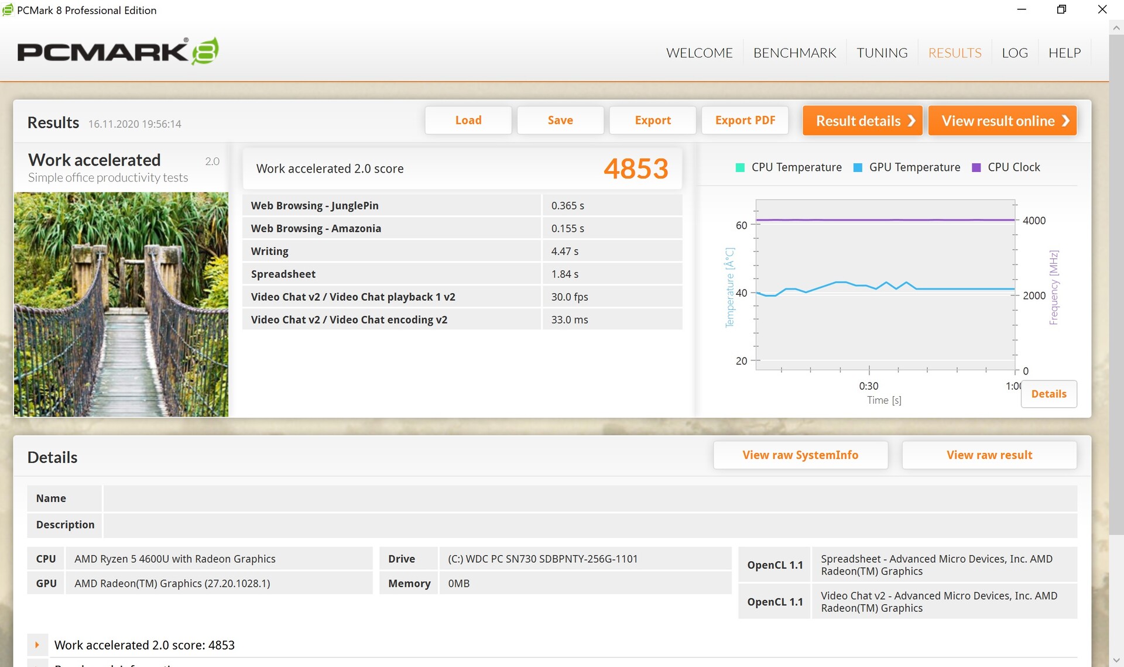The width and height of the screenshot is (1124, 667).
Task: Click View raw SystemInfo
Action: (x=800, y=455)
